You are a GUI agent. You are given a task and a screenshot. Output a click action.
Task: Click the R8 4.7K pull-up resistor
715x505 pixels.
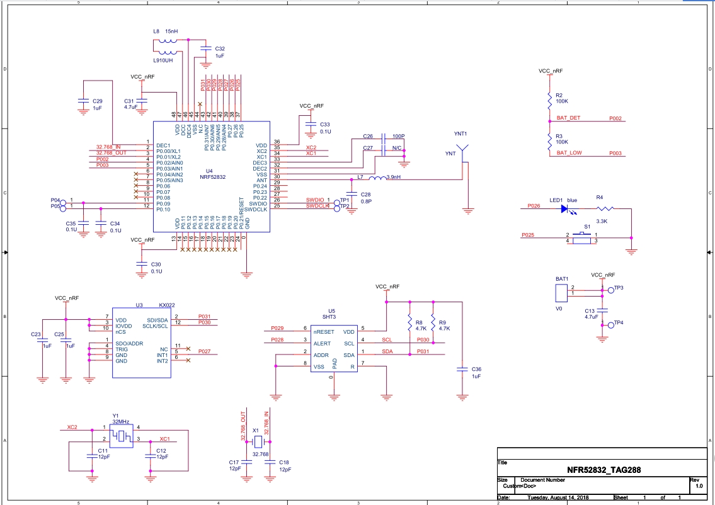pyautogui.click(x=409, y=322)
